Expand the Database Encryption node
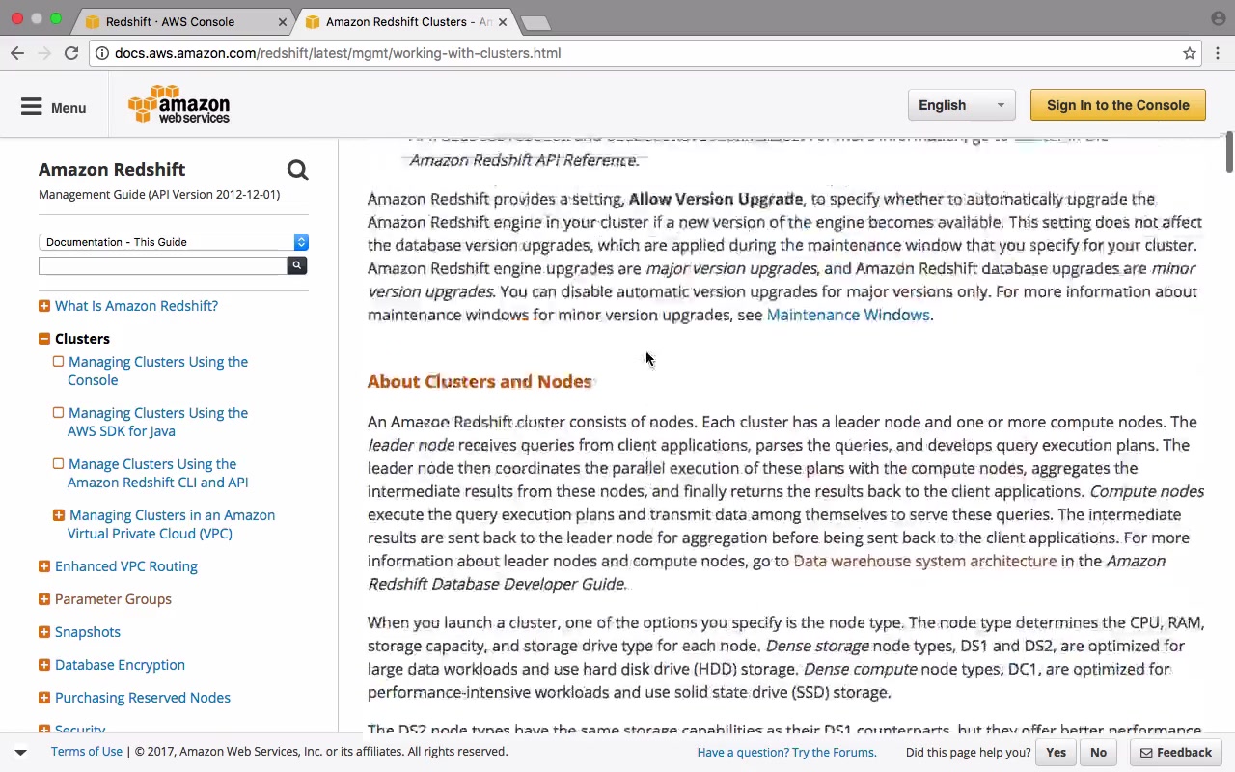Image resolution: width=1235 pixels, height=772 pixels. point(44,665)
